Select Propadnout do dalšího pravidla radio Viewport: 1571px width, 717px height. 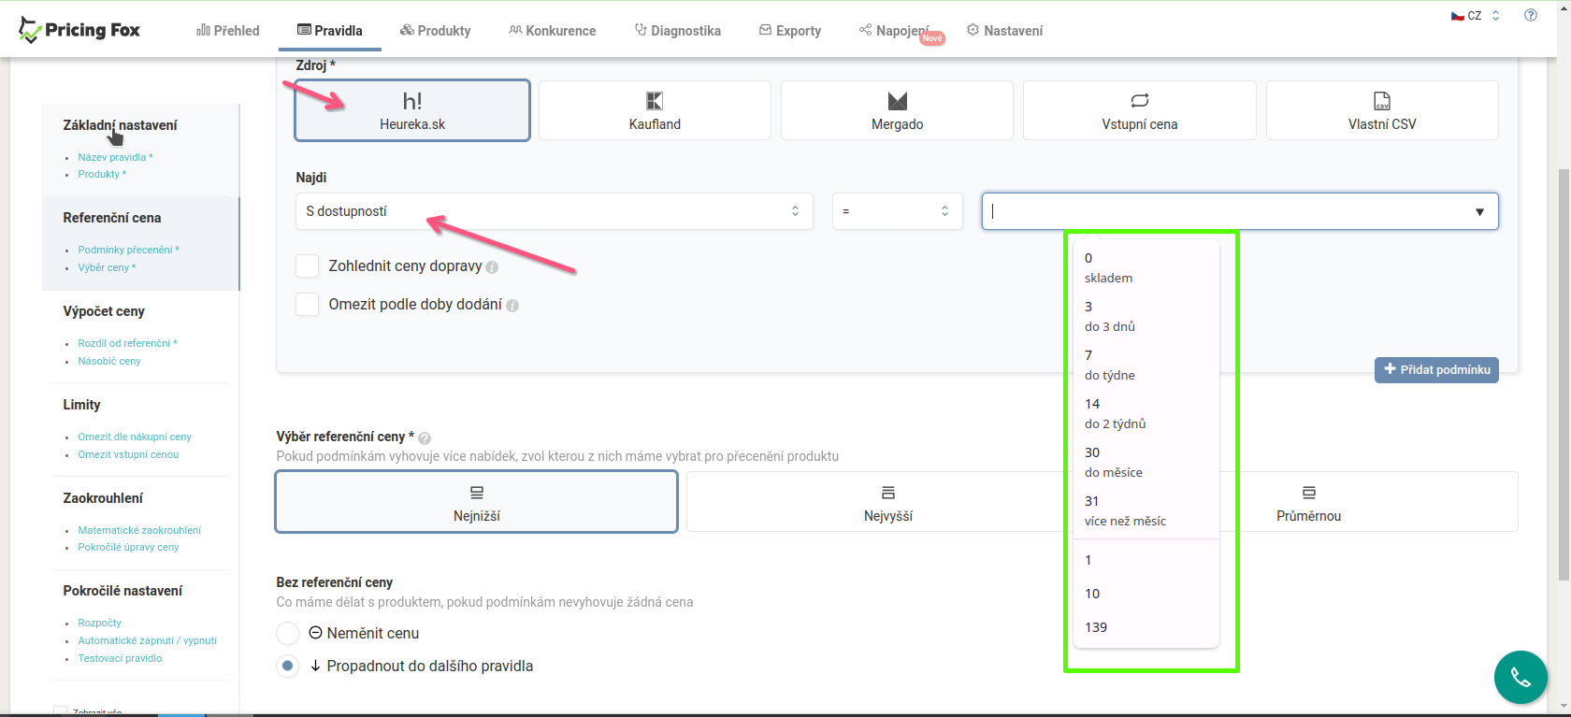[288, 666]
